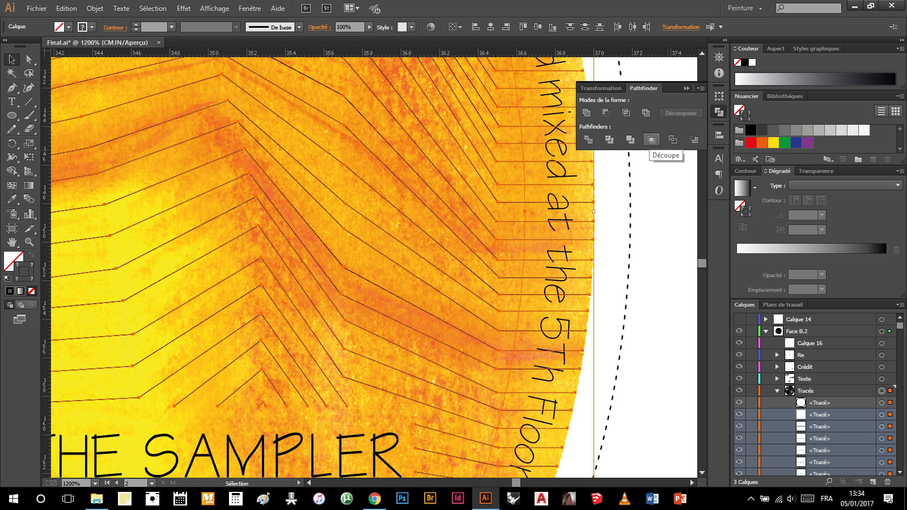Select the Hand tool

point(12,241)
